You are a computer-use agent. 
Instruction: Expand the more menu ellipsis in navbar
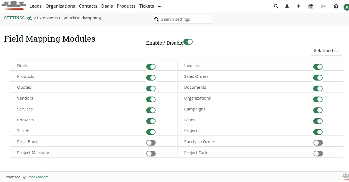coord(160,7)
